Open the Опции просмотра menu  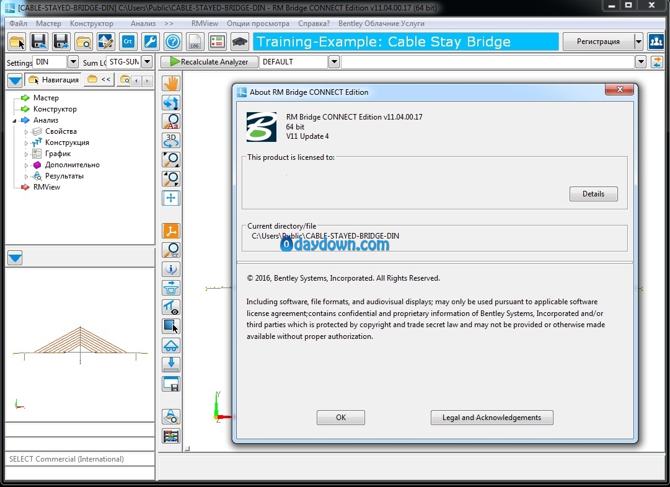pyautogui.click(x=258, y=24)
